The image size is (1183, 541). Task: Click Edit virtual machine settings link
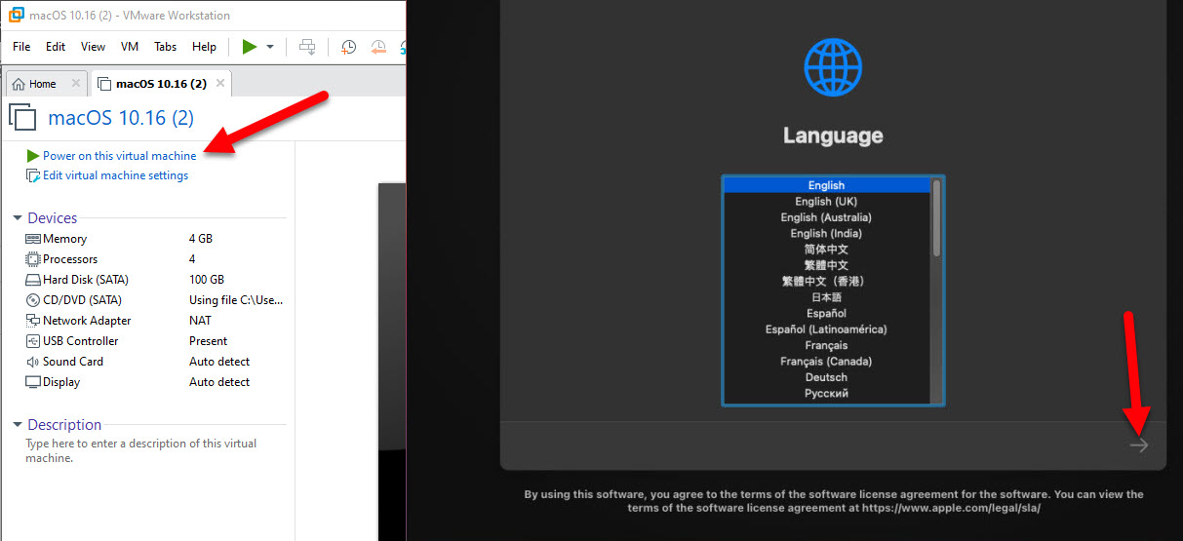tap(115, 175)
